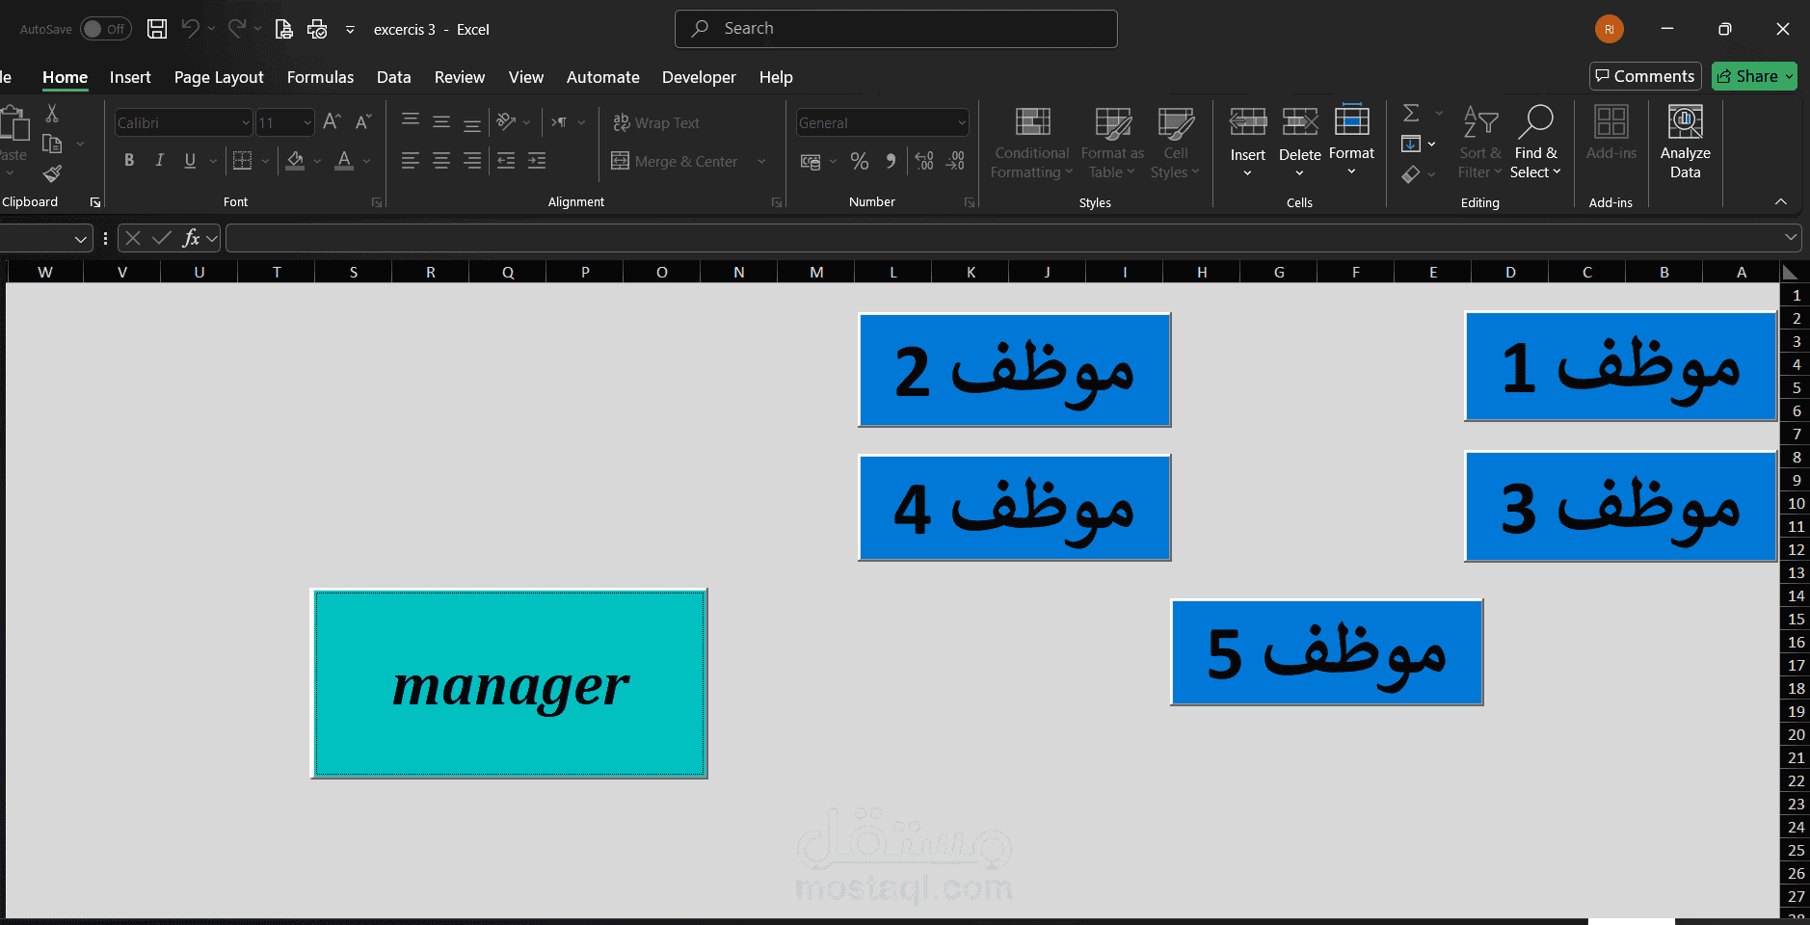Click the Copy icon in Clipboard group
Screen dimensions: 1810x925
coord(52,144)
